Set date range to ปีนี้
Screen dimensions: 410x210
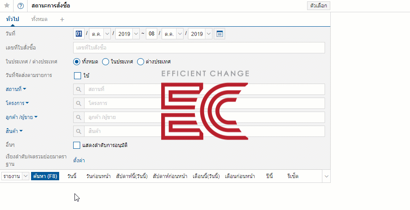click(x=269, y=176)
